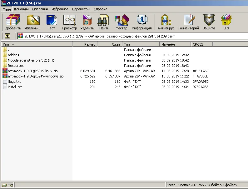248x189 pixels.
Task: Start the Антивирус scan tool
Action: coord(166,22)
